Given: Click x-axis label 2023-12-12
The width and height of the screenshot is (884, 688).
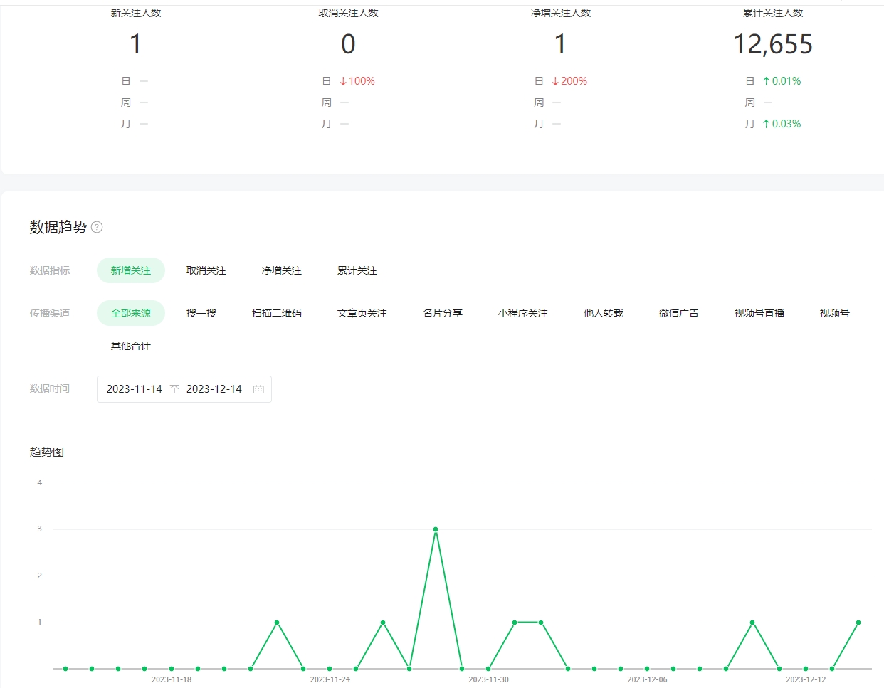Looking at the screenshot, I should [x=806, y=679].
